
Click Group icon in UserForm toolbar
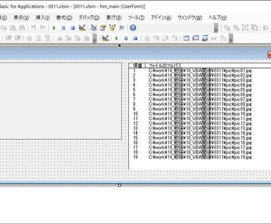[x=245, y=28]
